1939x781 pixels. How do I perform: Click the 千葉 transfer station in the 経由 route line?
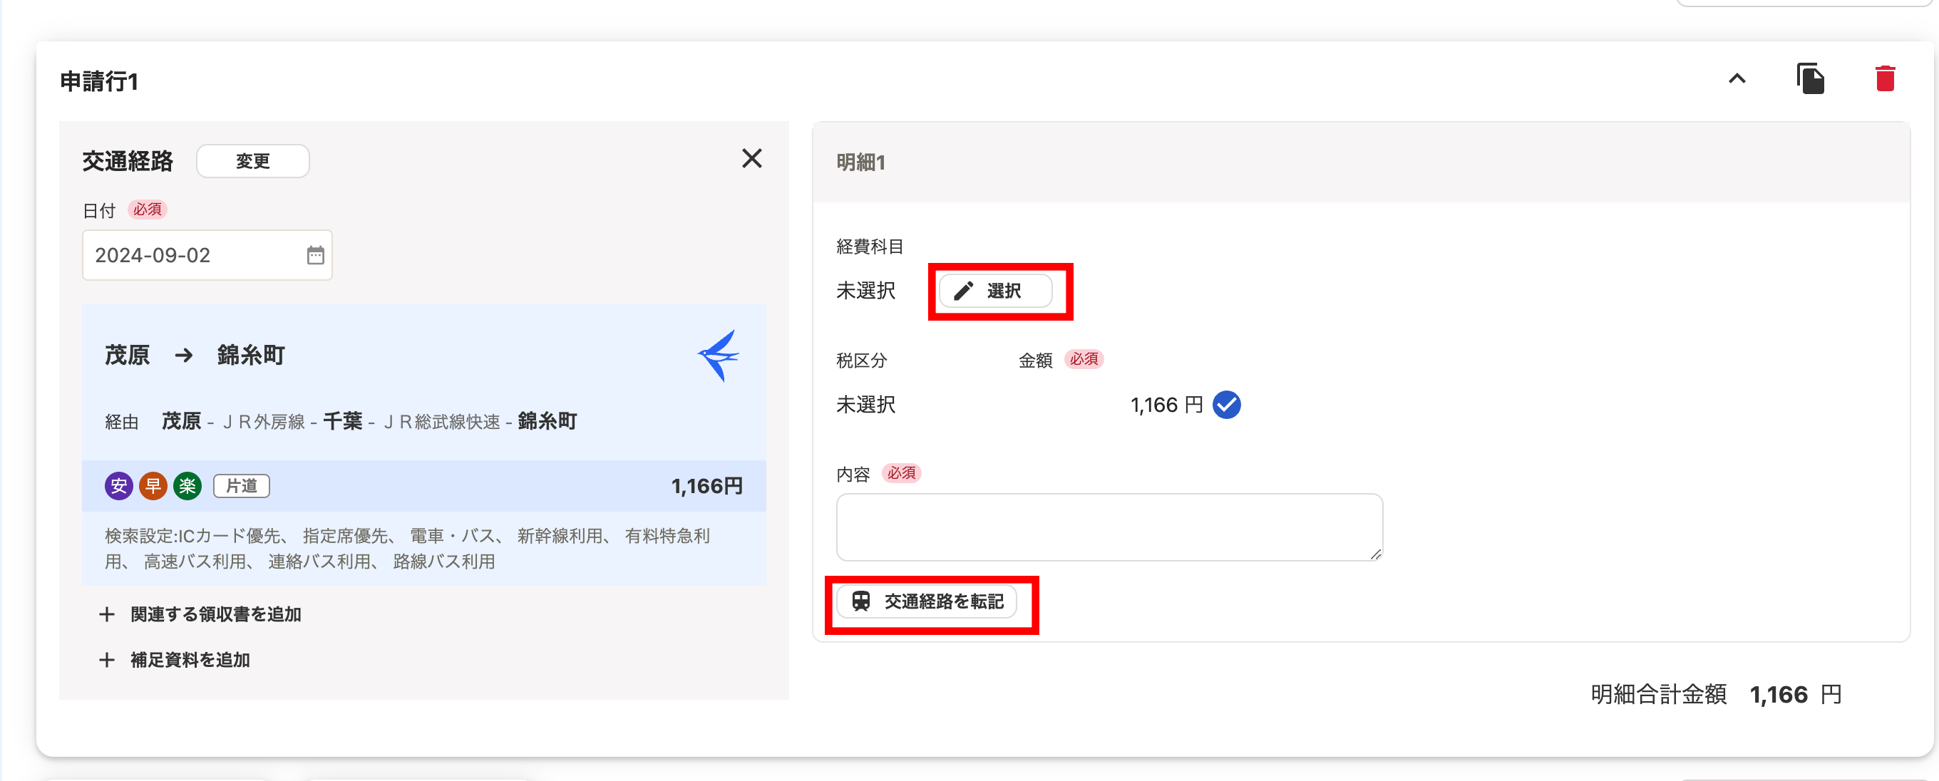(x=342, y=421)
